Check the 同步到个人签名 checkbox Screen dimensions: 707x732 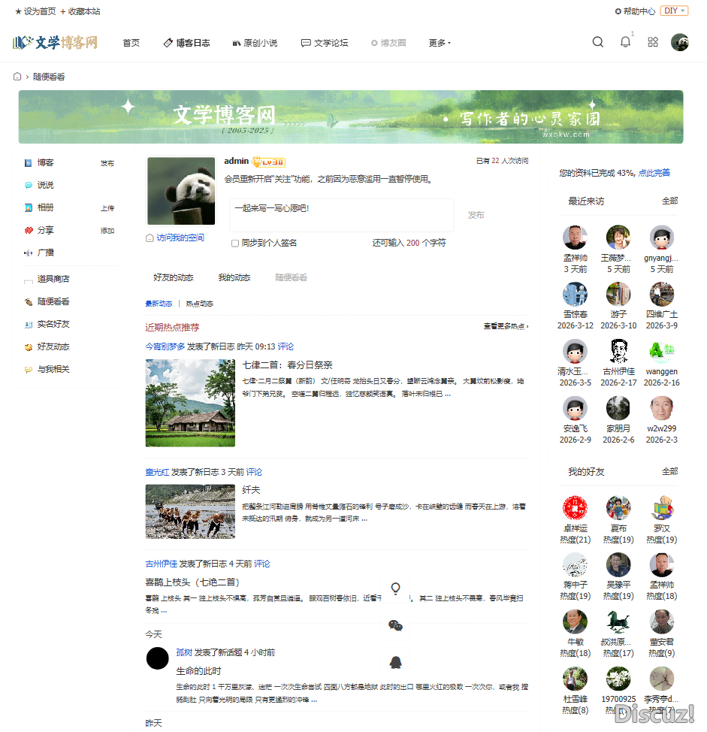click(234, 243)
